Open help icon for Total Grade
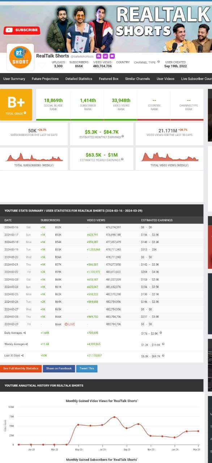 pyautogui.click(x=25, y=114)
